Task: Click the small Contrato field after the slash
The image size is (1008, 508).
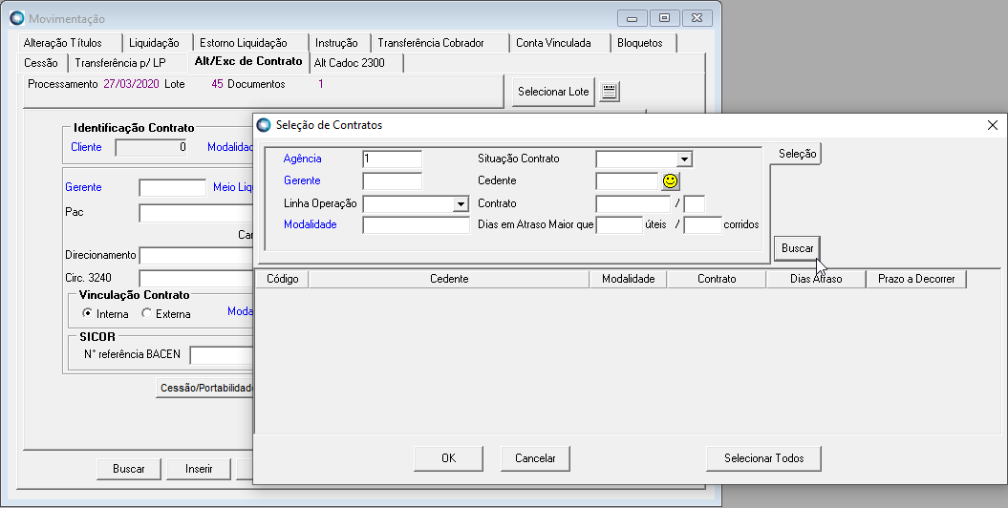Action: (x=695, y=204)
